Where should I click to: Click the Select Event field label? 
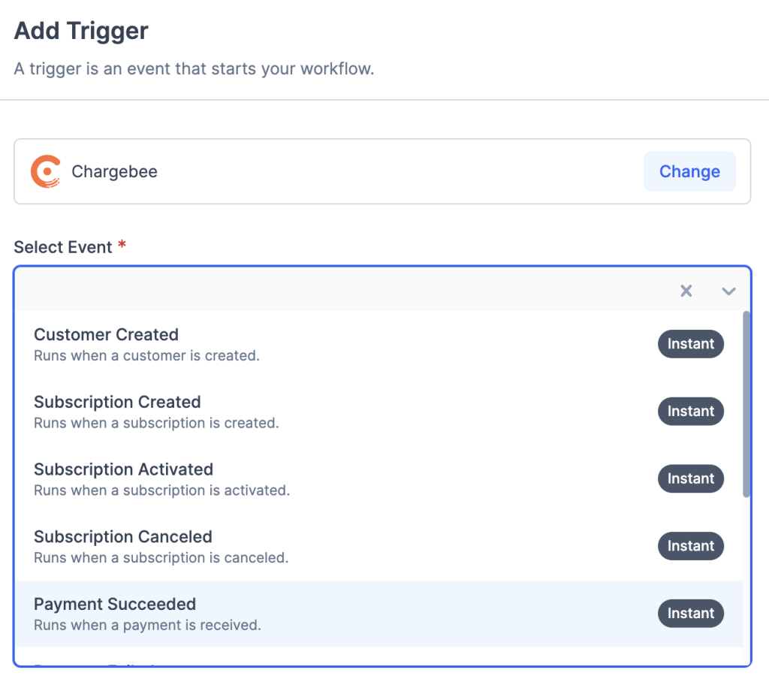(63, 247)
